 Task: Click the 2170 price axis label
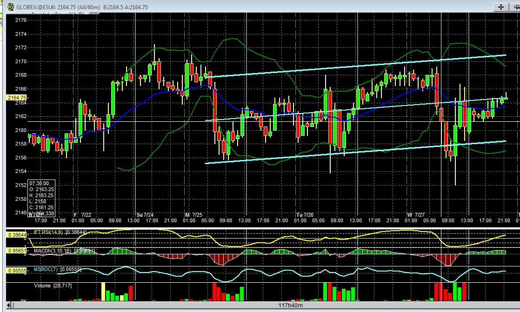(21, 61)
